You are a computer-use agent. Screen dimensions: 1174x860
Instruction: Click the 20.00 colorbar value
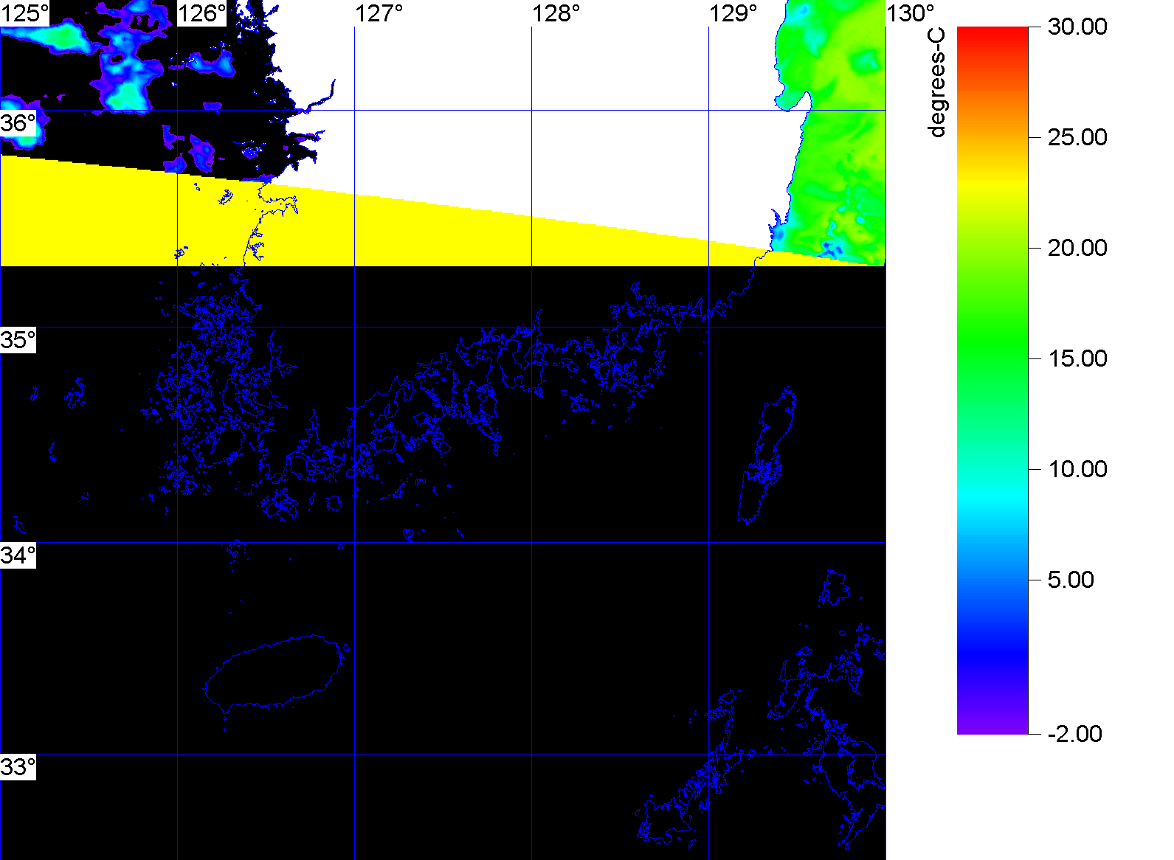[1077, 248]
